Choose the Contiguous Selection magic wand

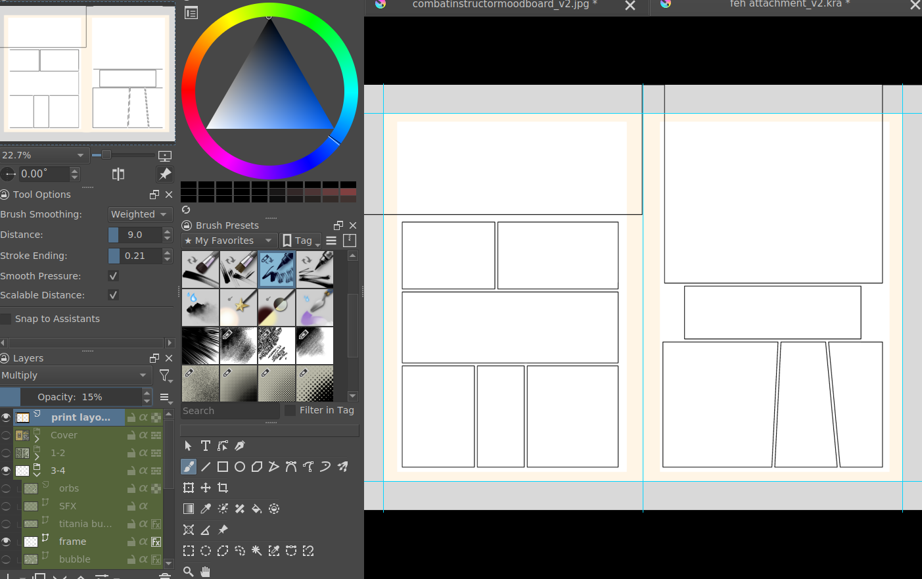click(x=257, y=551)
